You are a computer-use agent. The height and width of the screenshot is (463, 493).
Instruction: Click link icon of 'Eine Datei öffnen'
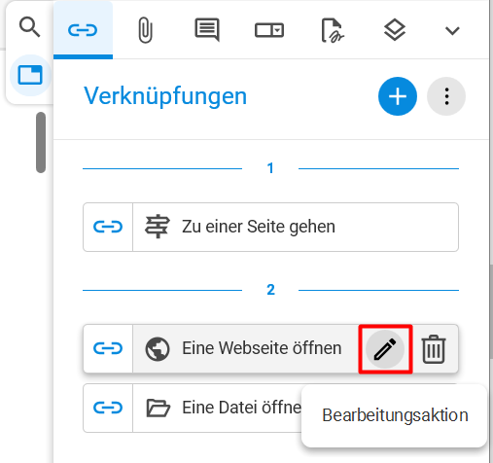108,408
